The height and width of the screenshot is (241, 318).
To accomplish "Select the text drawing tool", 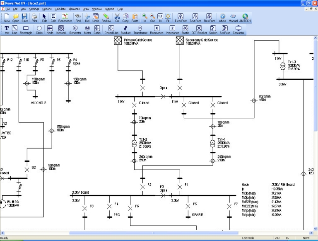I will [7, 30].
